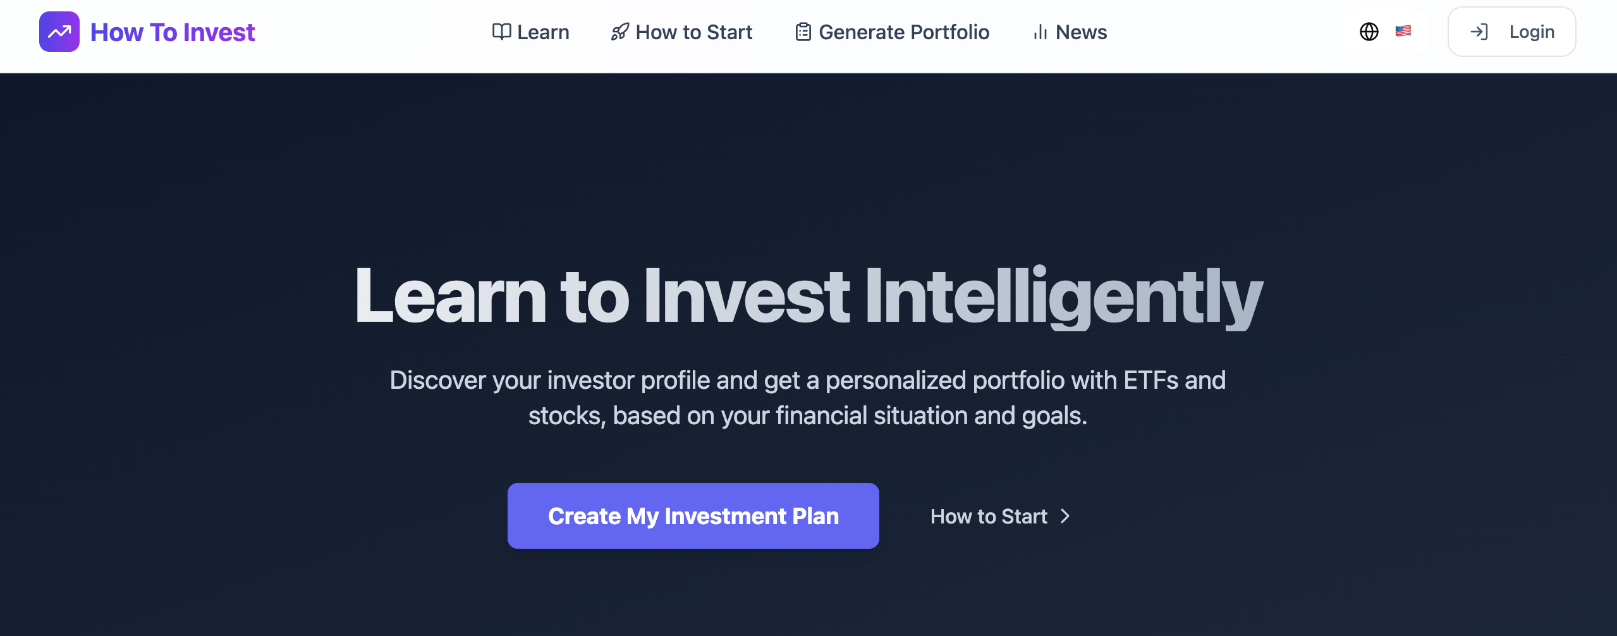Click Create My Investment Plan button
The width and height of the screenshot is (1617, 636).
tap(693, 516)
